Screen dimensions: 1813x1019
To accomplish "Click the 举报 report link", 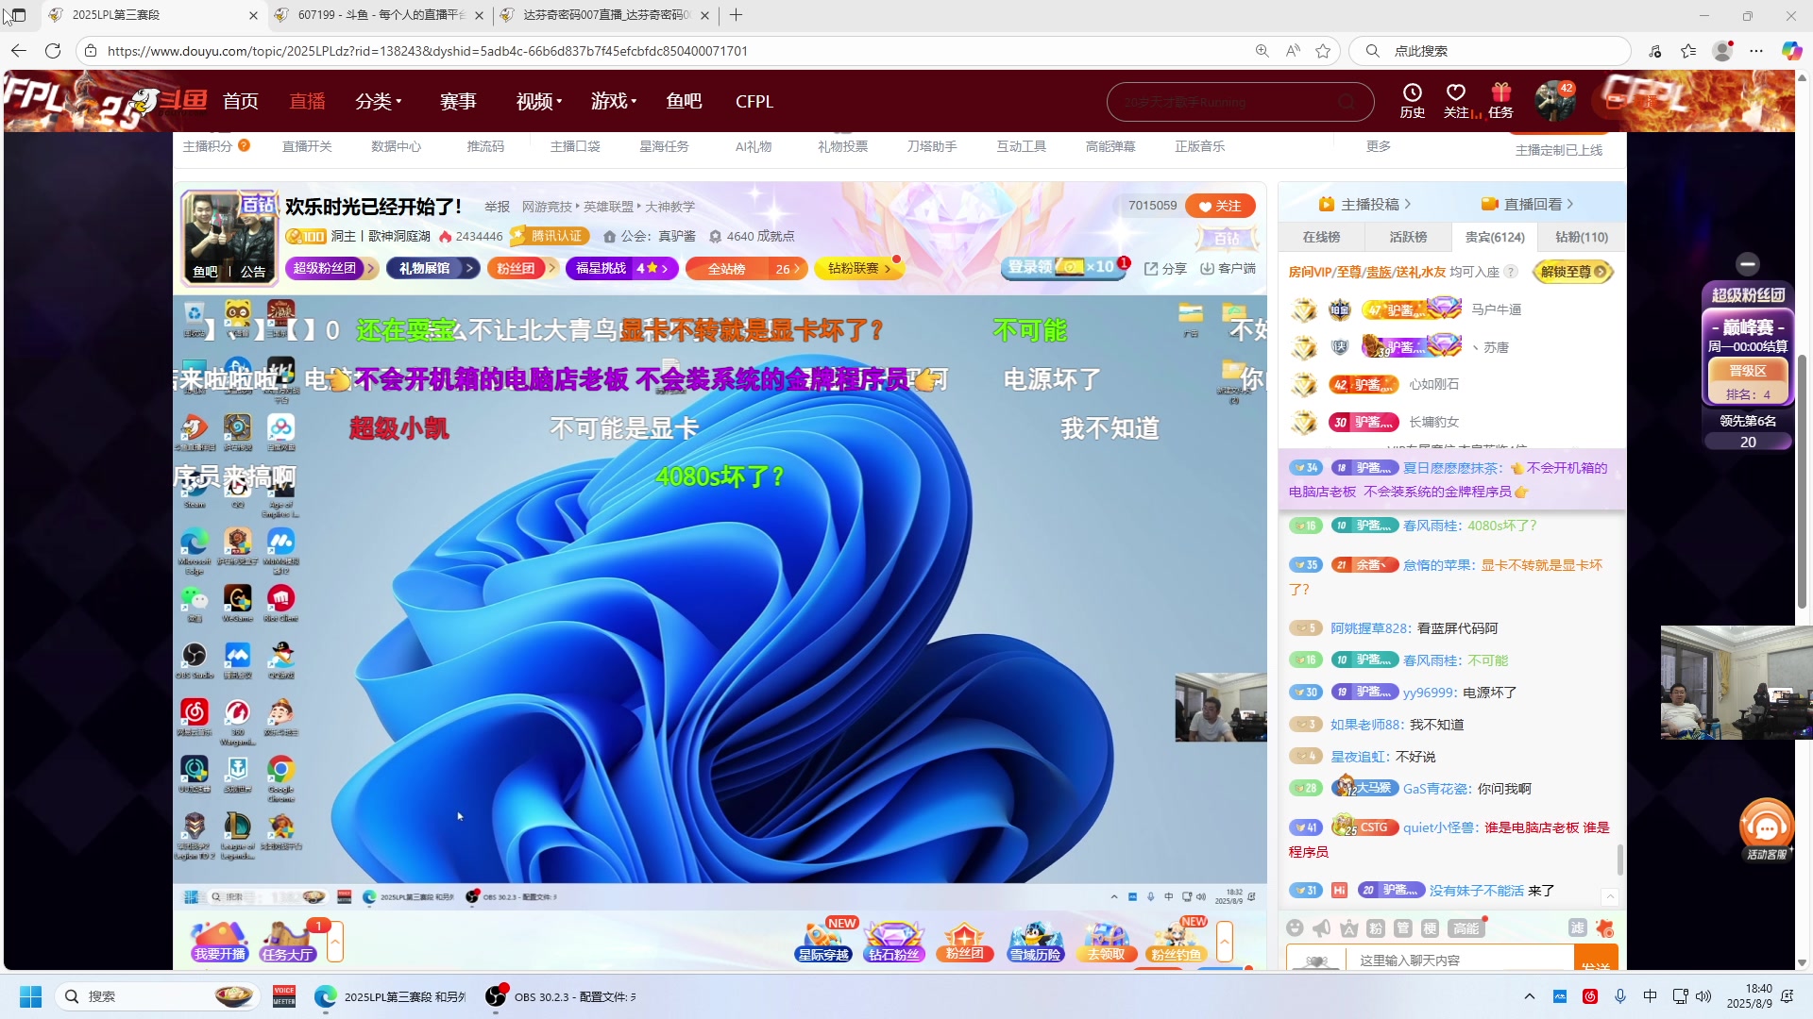I will pos(497,207).
